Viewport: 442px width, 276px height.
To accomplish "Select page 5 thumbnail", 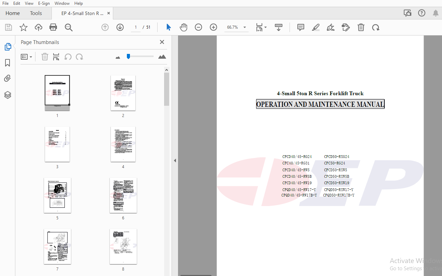I will [x=57, y=195].
